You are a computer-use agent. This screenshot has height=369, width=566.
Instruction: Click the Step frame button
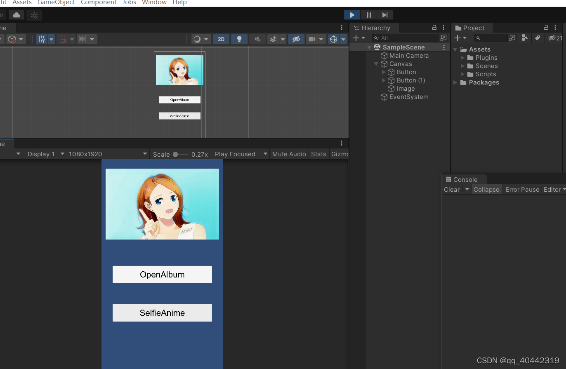(384, 15)
